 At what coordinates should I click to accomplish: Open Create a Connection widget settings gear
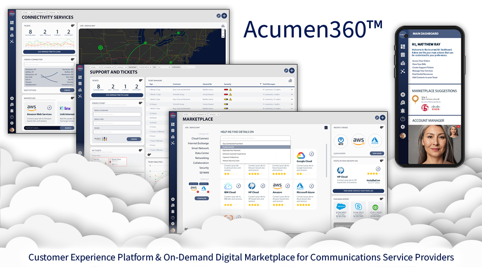coord(73,60)
